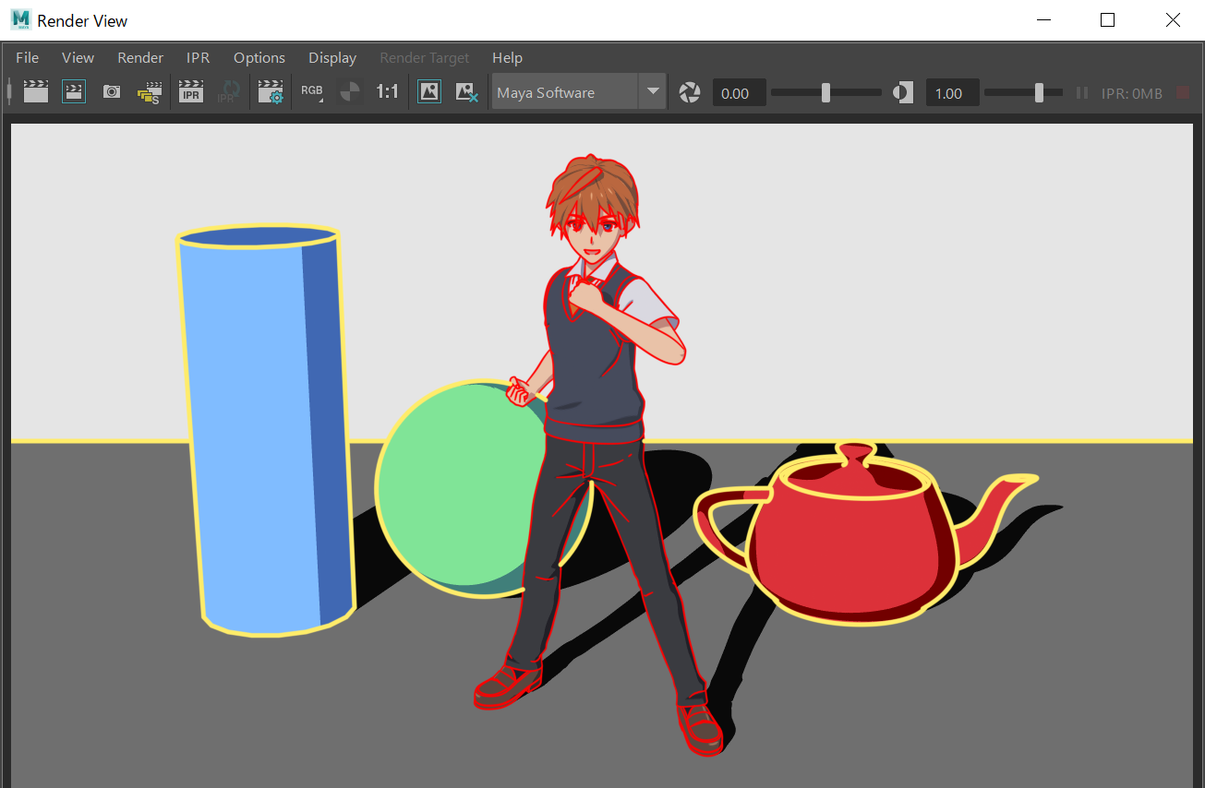Toggle the 1:1 real size display
This screenshot has width=1205, height=788.
pyautogui.click(x=387, y=92)
